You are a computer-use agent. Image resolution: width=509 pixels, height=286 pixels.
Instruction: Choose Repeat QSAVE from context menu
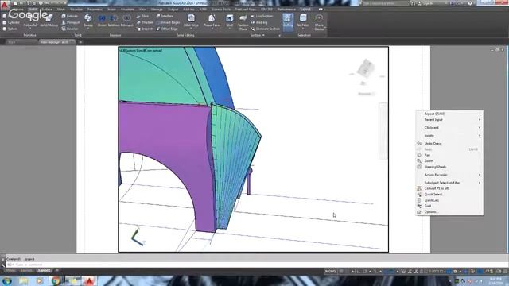[x=449, y=114]
